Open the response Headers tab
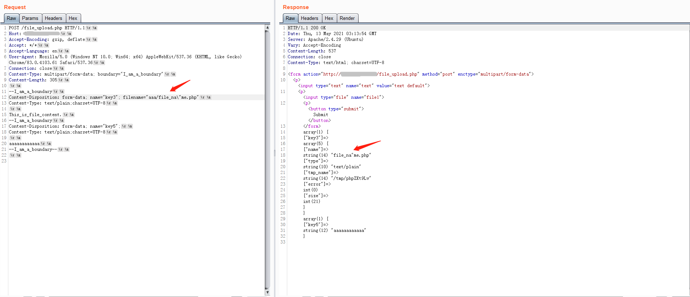Screen dimensions: 690x297 (x=309, y=18)
